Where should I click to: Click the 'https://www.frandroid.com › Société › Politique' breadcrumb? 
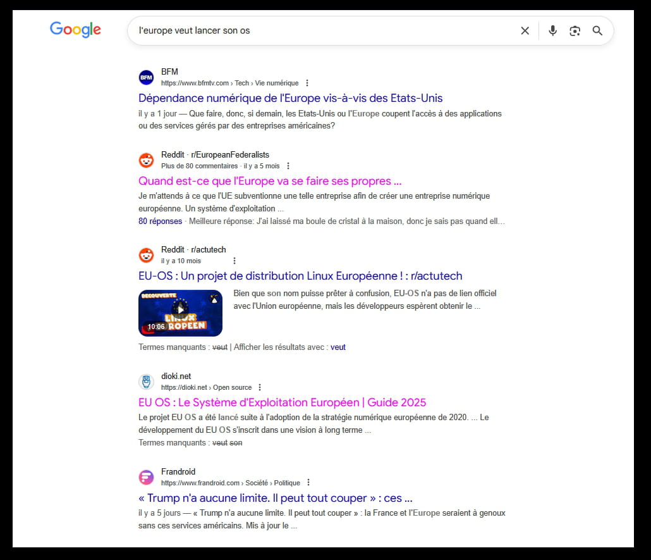(231, 483)
